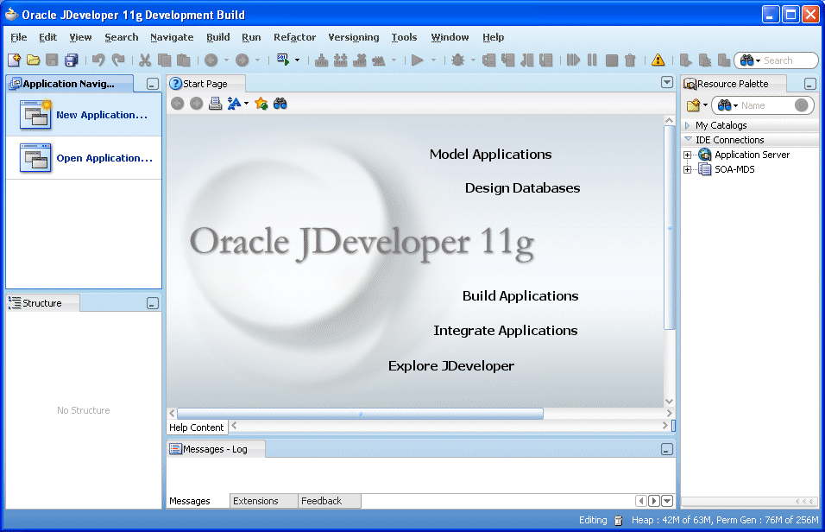
Task: Switch to the Feedback log tab
Action: [x=330, y=501]
